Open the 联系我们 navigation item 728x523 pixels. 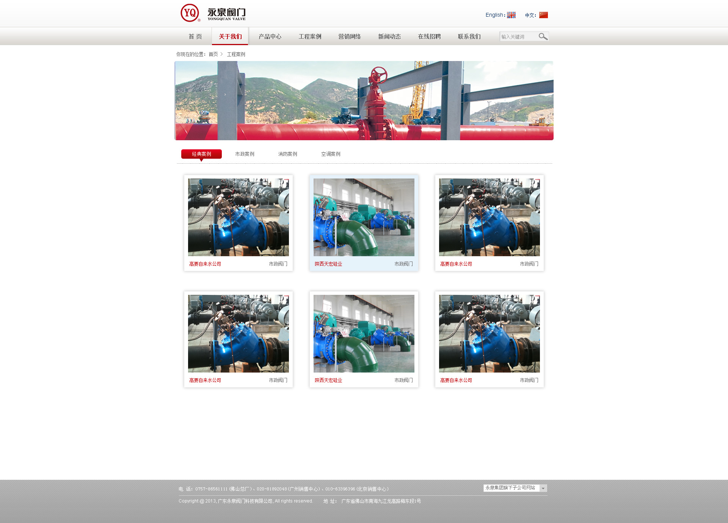(x=469, y=36)
